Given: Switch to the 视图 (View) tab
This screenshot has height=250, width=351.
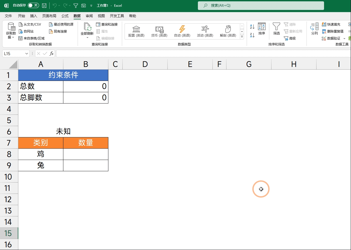Looking at the screenshot, I should pyautogui.click(x=101, y=16).
